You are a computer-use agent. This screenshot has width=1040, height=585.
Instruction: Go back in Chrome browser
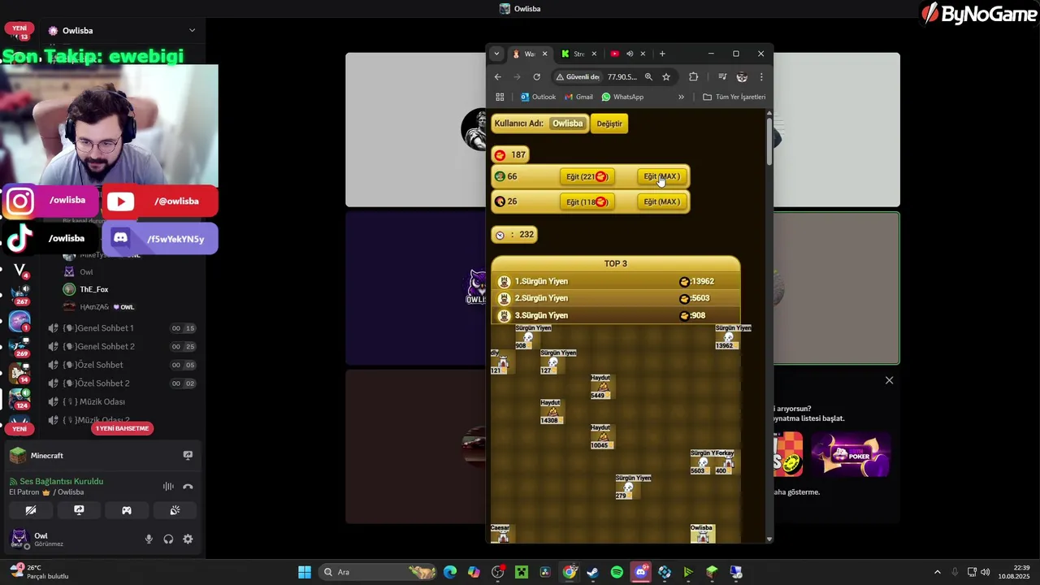tap(498, 76)
